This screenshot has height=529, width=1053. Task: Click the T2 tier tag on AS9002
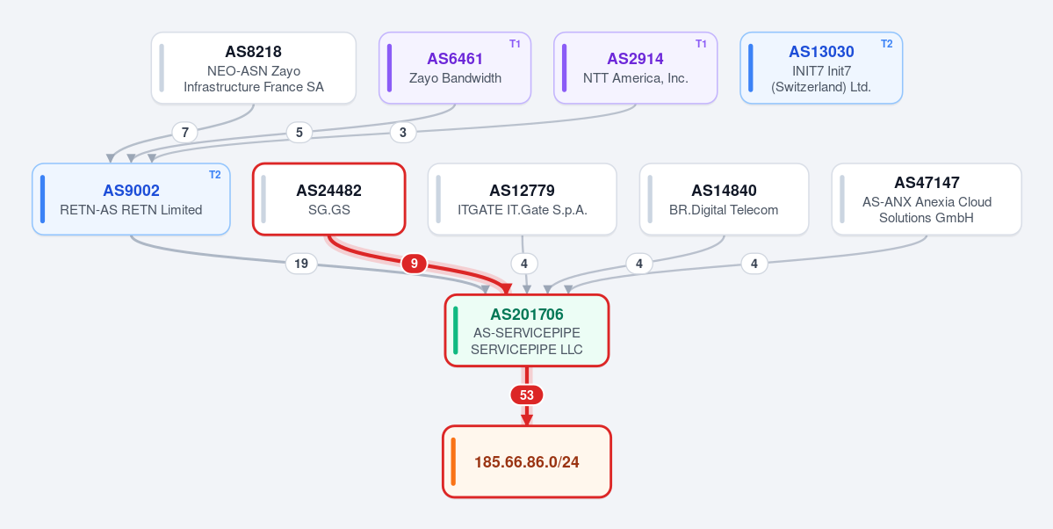[215, 175]
